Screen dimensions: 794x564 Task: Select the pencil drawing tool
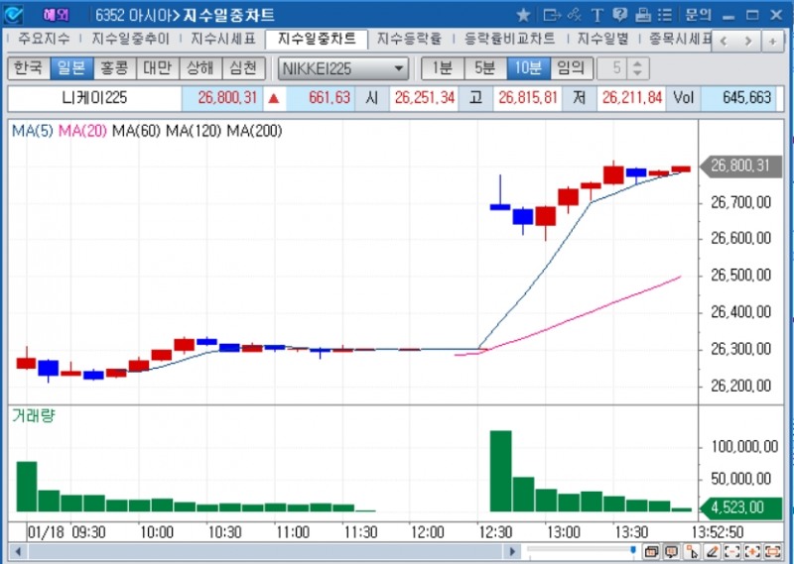click(x=712, y=551)
